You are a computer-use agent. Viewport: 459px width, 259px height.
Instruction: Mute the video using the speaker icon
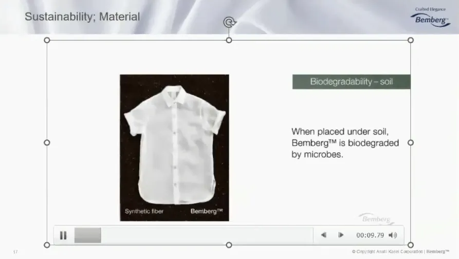(393, 235)
